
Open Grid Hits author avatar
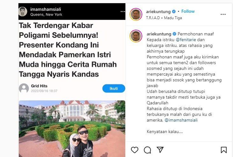click(x=24, y=88)
